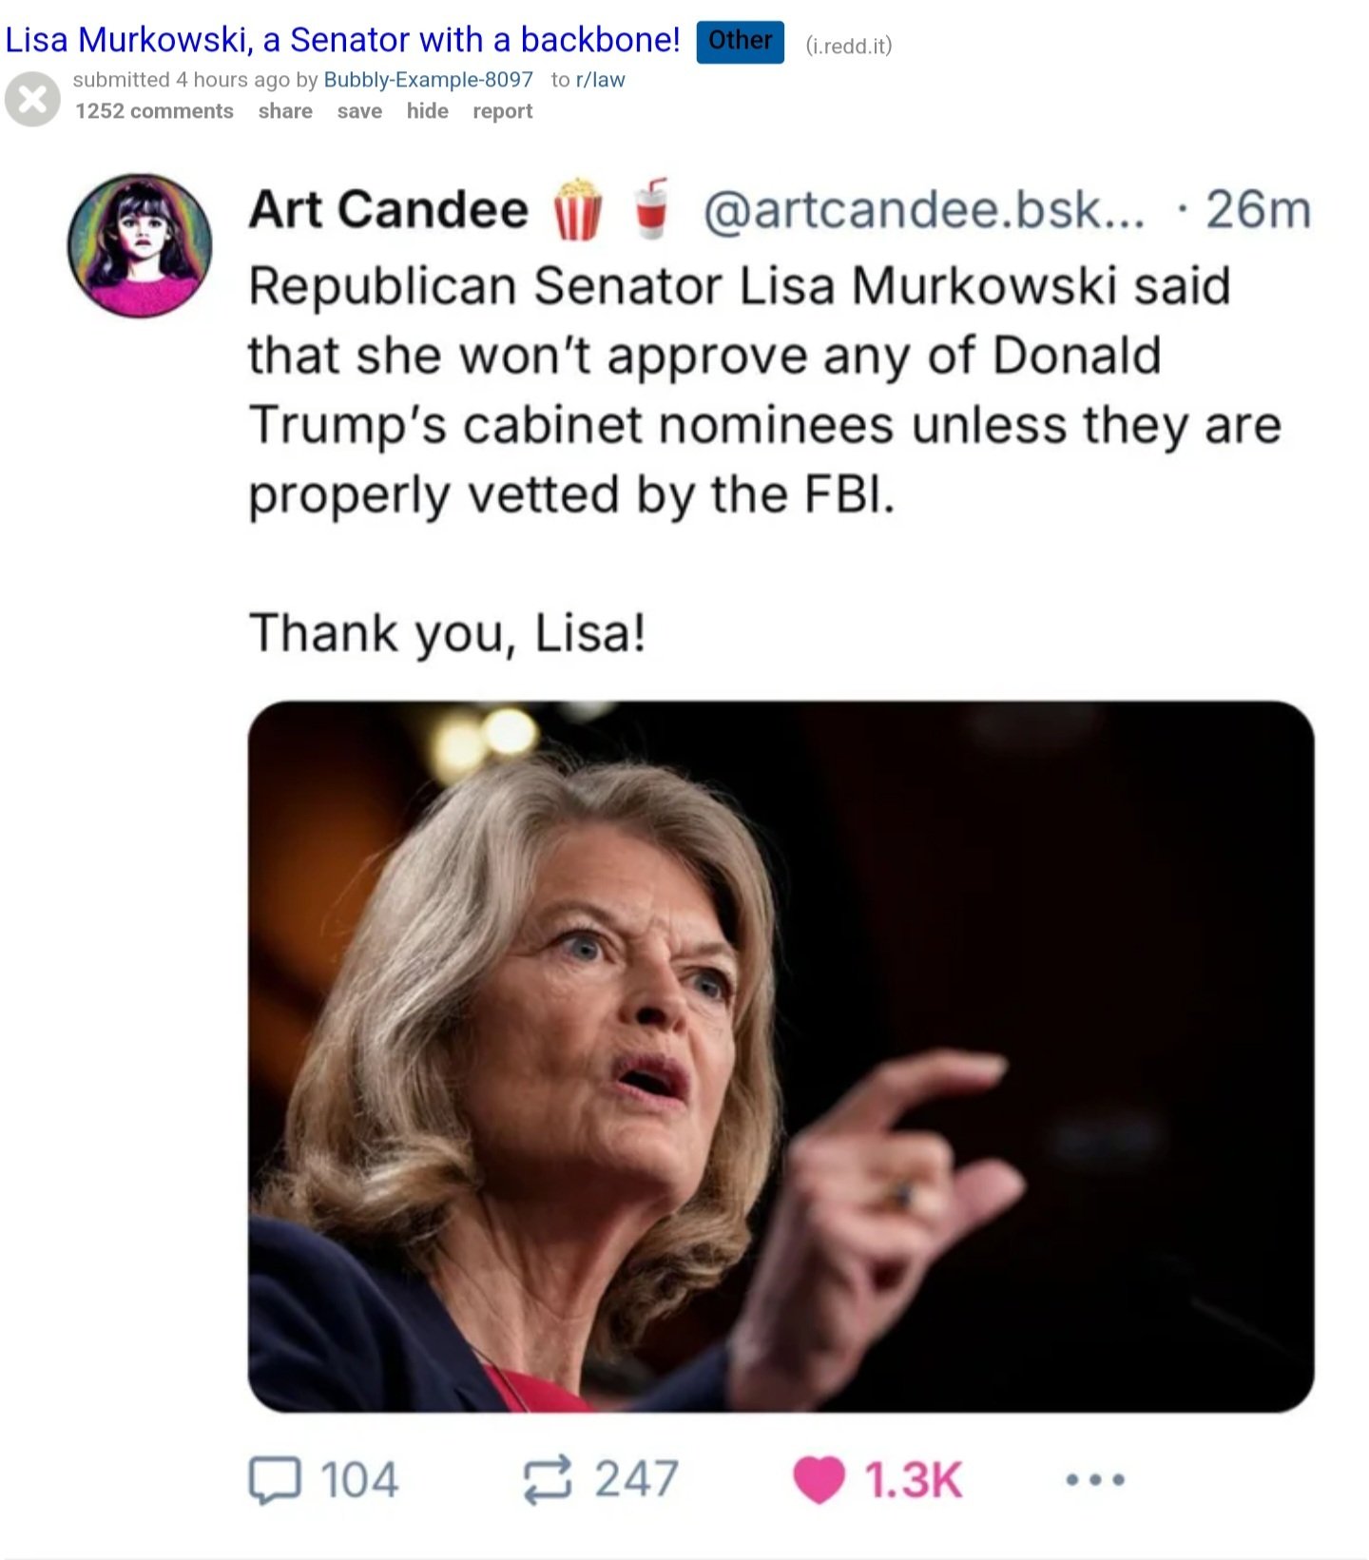Collapse the expanded image with the X icon
1369x1560 pixels.
pyautogui.click(x=32, y=99)
